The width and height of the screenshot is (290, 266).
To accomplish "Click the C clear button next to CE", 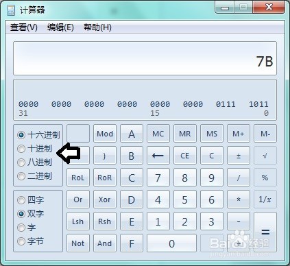I will [x=212, y=156].
